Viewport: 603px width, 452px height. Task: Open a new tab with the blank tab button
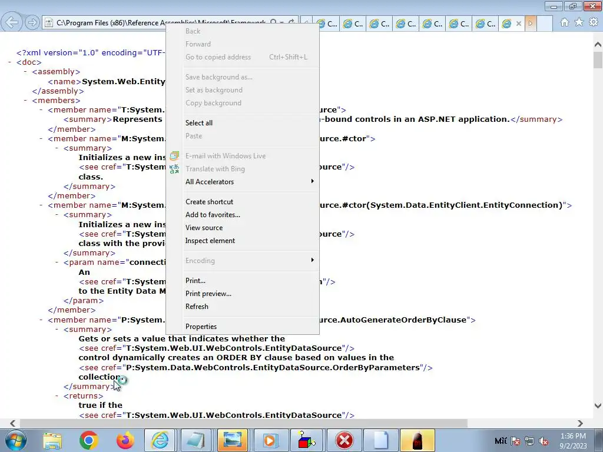click(x=545, y=24)
